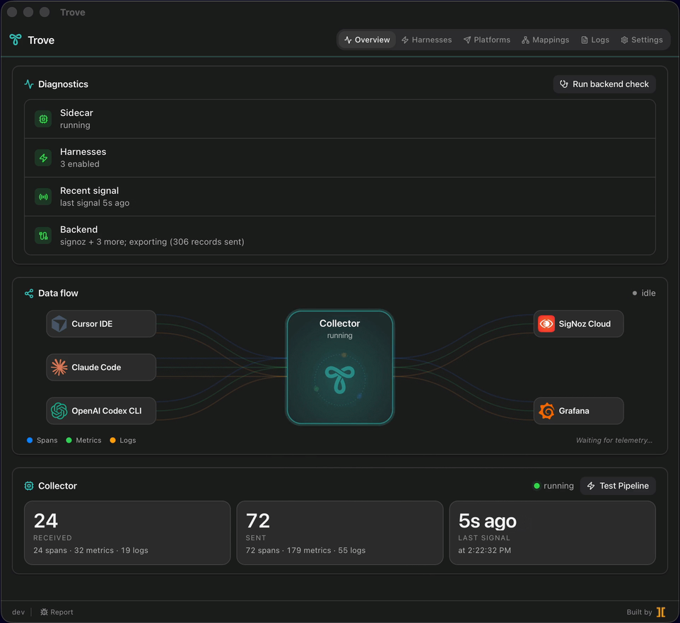Screen dimensions: 680x623
Task: Click the blue Spans legend dot
Action: click(30, 440)
